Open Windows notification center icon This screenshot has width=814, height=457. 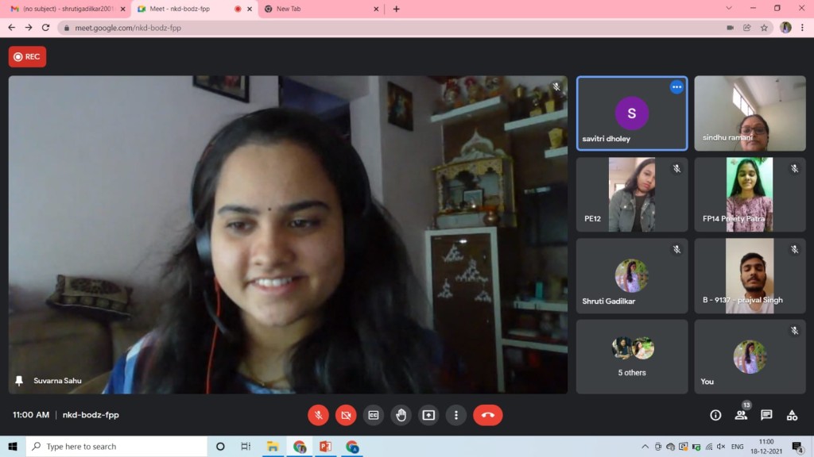click(798, 447)
